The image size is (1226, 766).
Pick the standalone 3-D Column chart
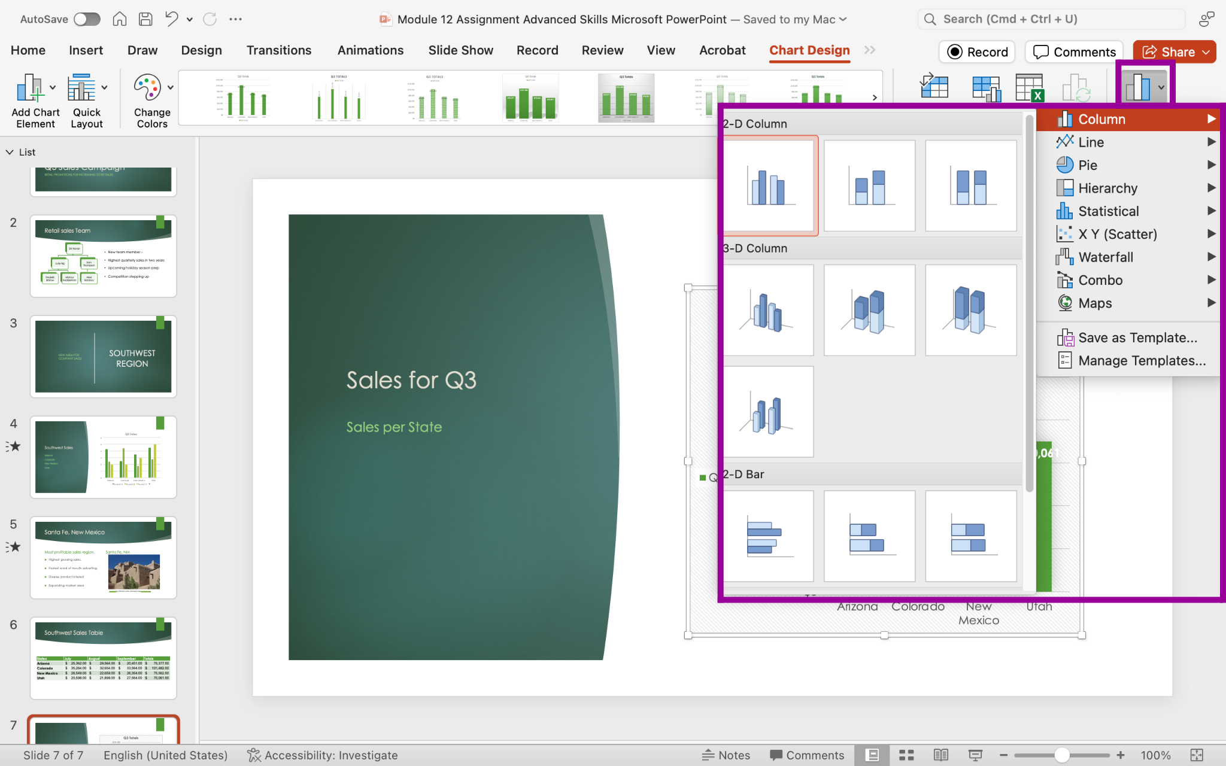point(769,412)
